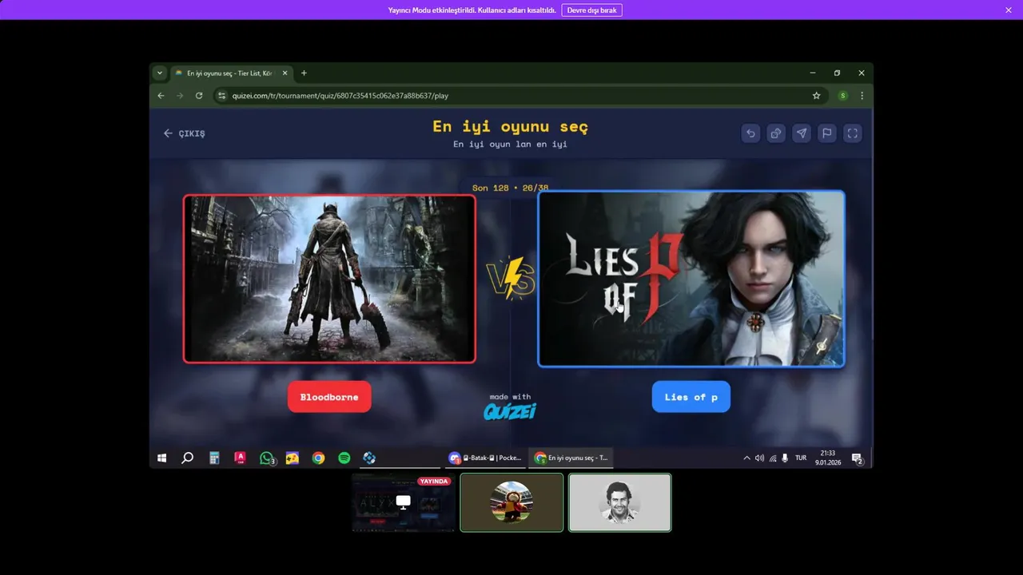Open the Windows Start menu
The height and width of the screenshot is (575, 1023).
[162, 458]
